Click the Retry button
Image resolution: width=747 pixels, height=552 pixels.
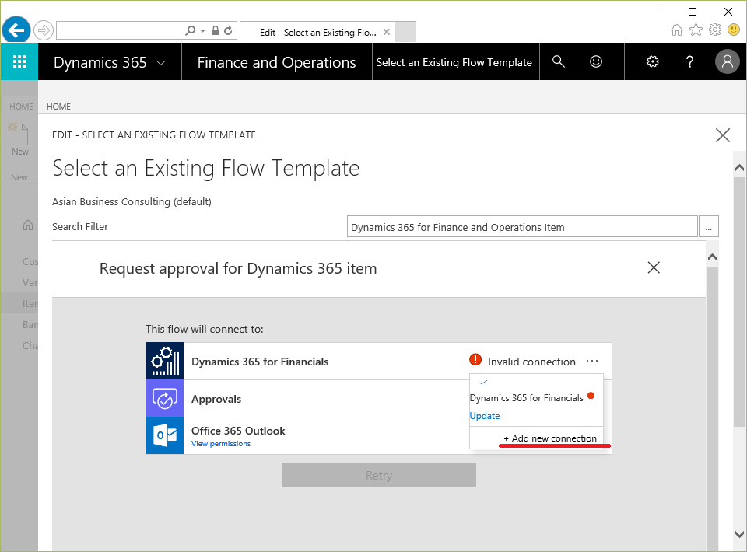click(379, 475)
